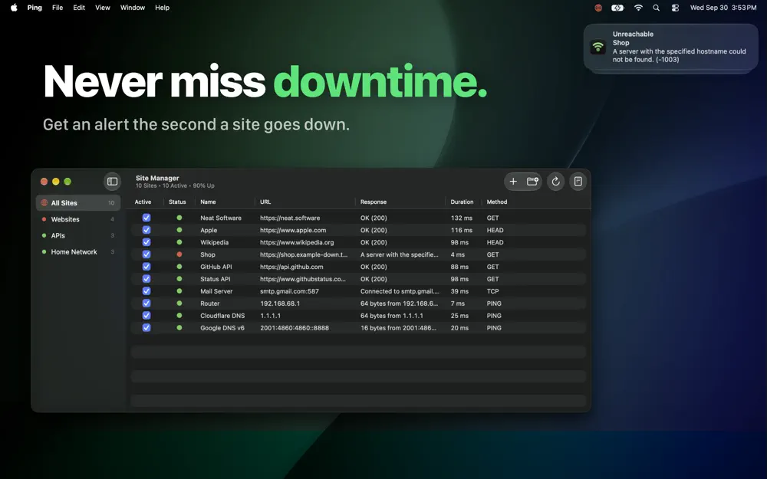
Task: Open the Edit menu
Action: pos(79,8)
